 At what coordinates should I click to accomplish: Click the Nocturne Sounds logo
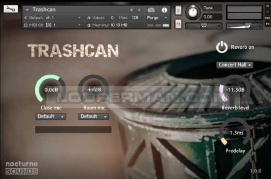[22, 167]
